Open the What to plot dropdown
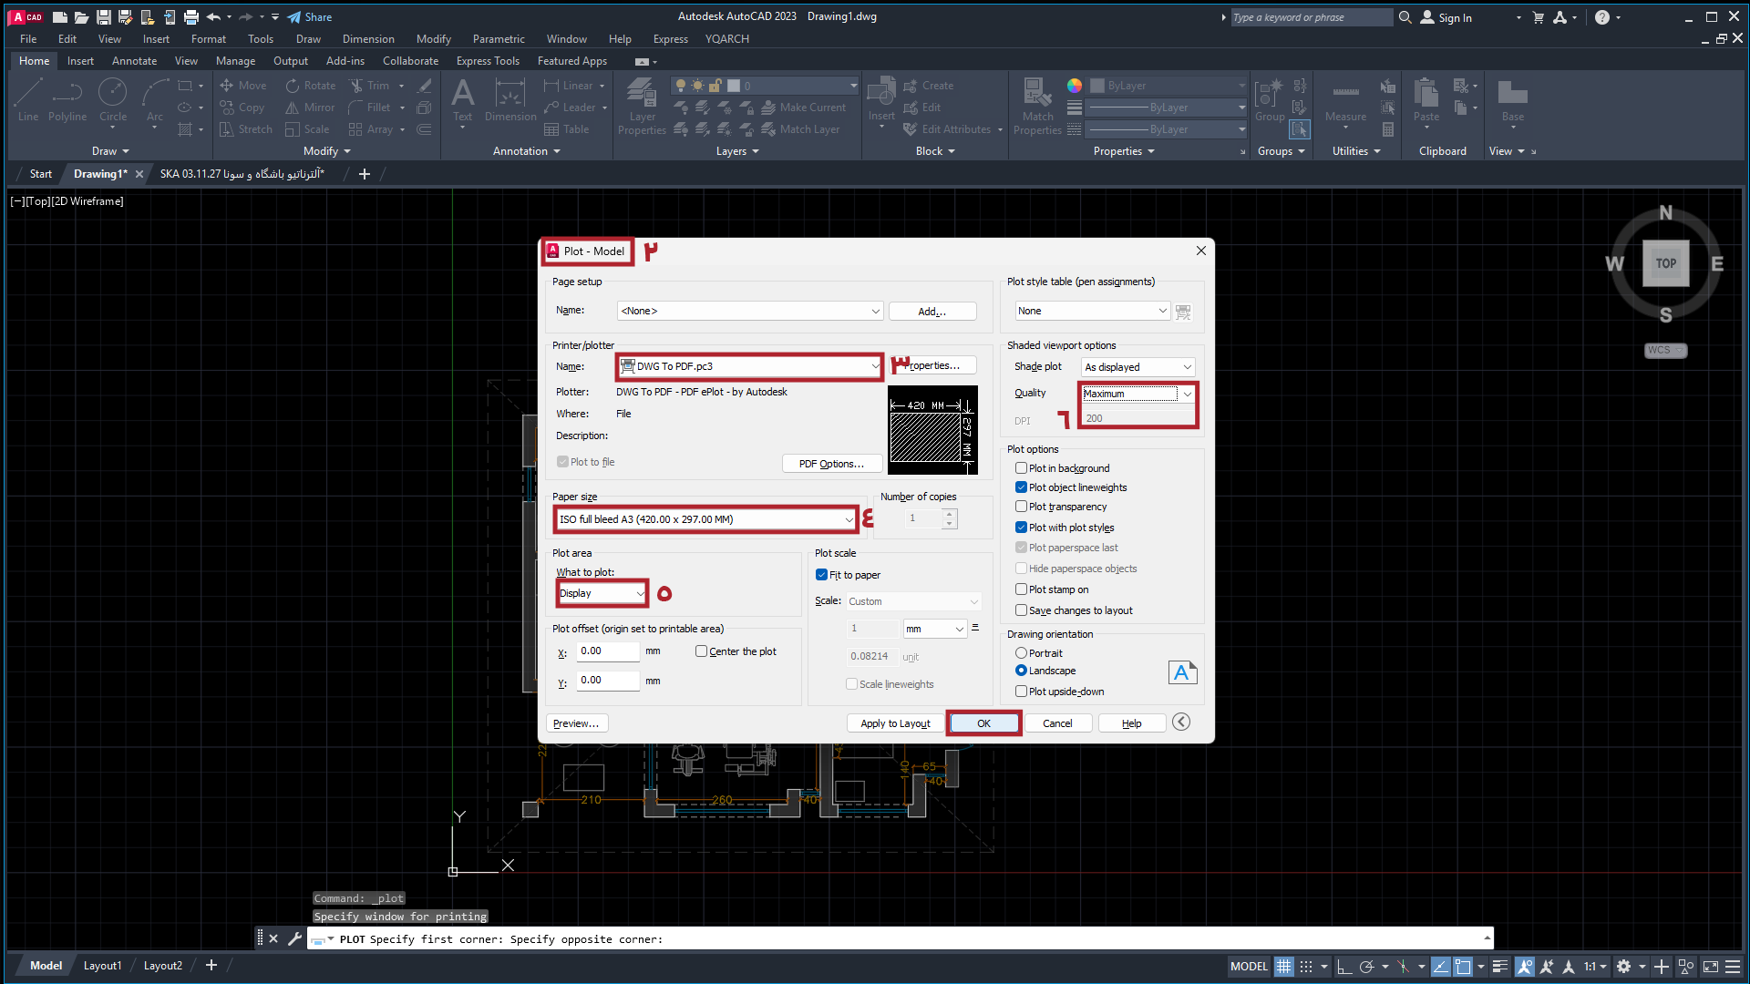 (602, 593)
